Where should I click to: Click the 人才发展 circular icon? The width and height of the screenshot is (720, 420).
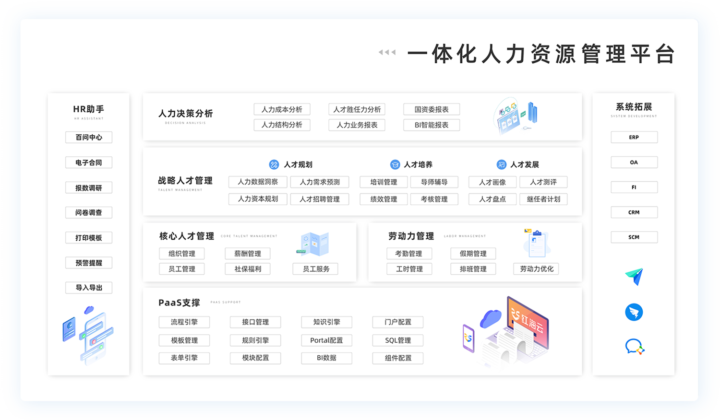click(501, 164)
